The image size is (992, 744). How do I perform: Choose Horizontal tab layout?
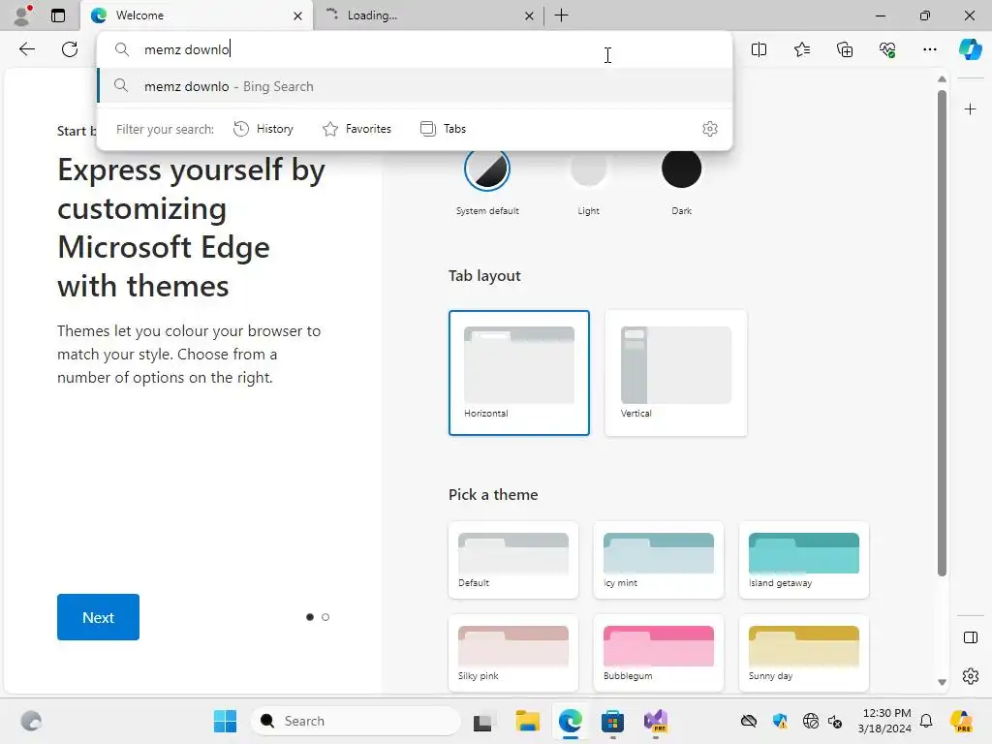point(519,373)
